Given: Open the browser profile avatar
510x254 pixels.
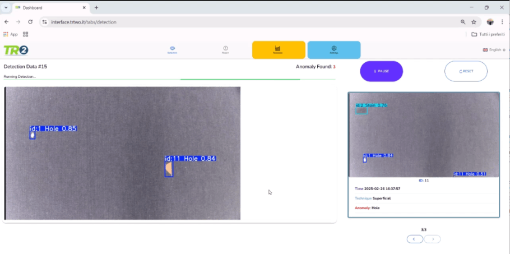Looking at the screenshot, I should click(x=490, y=22).
